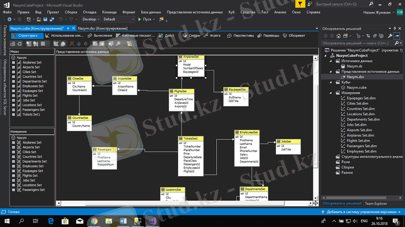Click the Move Down blue arrow icon
The height and width of the screenshot is (227, 405).
[86, 44]
